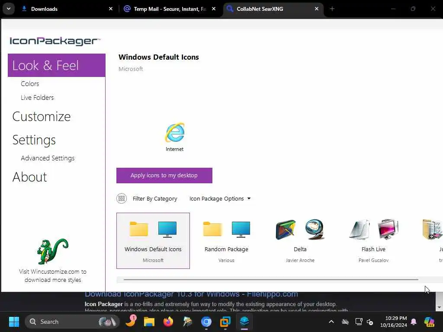Viewport: 443px width, 332px height.
Task: Close the Temp Mail tab
Action: [x=214, y=9]
